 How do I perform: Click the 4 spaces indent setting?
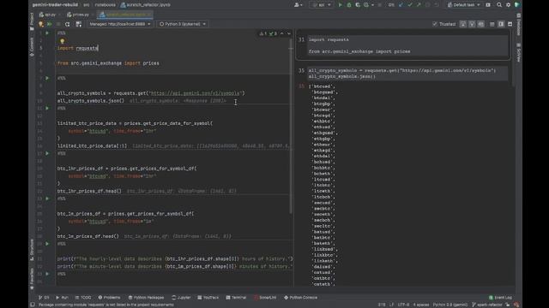[x=421, y=305]
